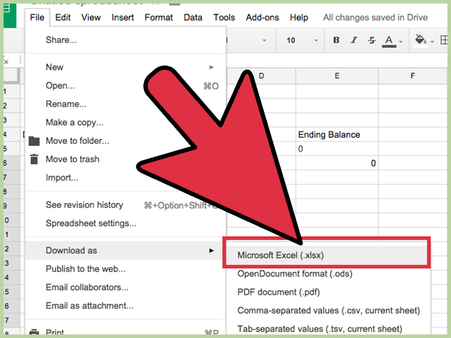Click the All changes saved in Drive link
451x338 pixels.
click(x=375, y=18)
